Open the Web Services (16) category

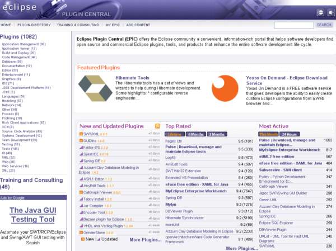[16, 166]
